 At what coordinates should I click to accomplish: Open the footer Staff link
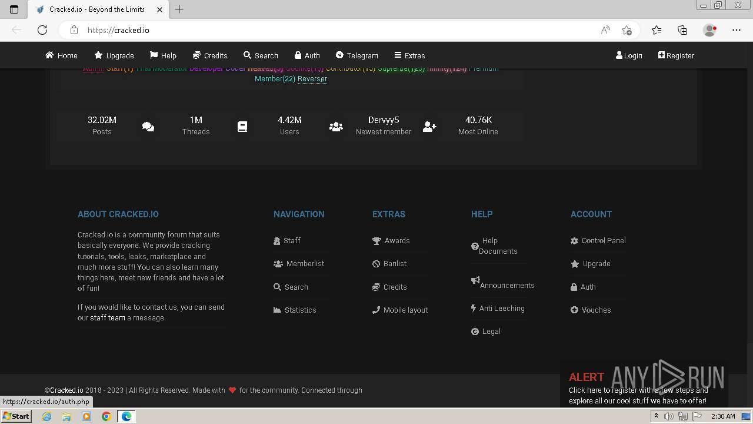pyautogui.click(x=287, y=240)
